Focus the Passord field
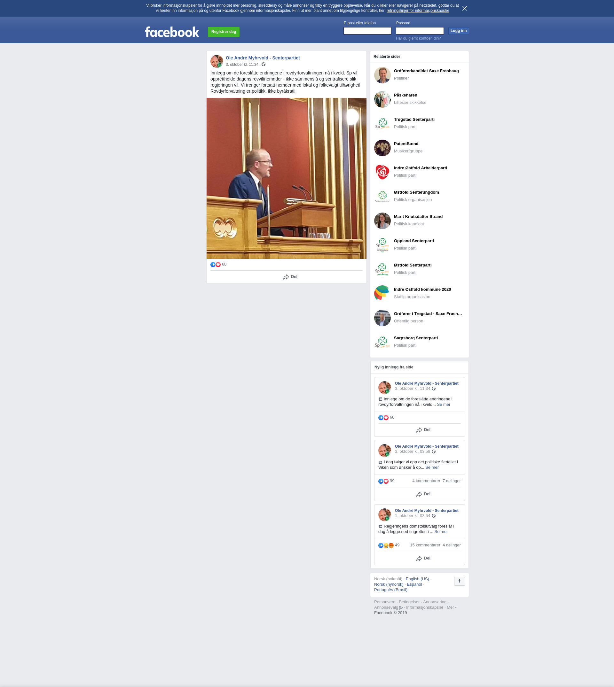 (420, 31)
